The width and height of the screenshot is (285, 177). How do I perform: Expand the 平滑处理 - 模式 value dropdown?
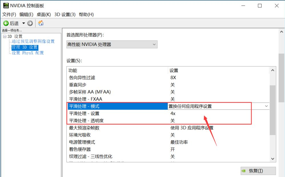point(266,106)
